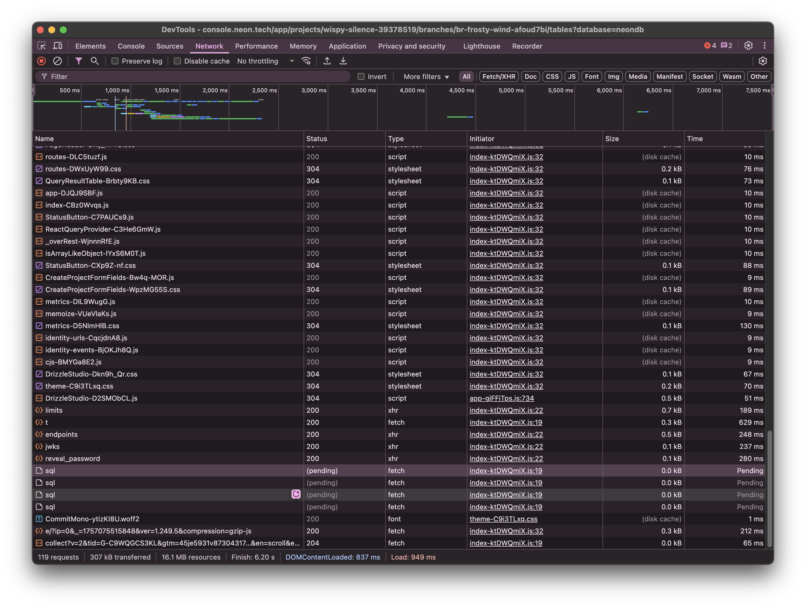Filter requests by Img type

pos(613,76)
